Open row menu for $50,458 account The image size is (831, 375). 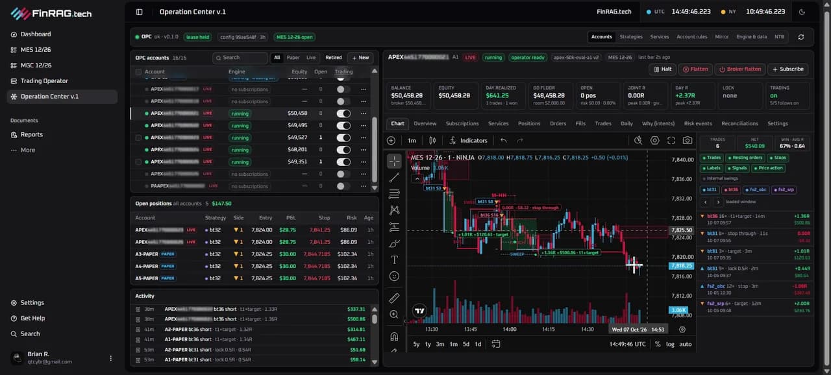coord(364,114)
